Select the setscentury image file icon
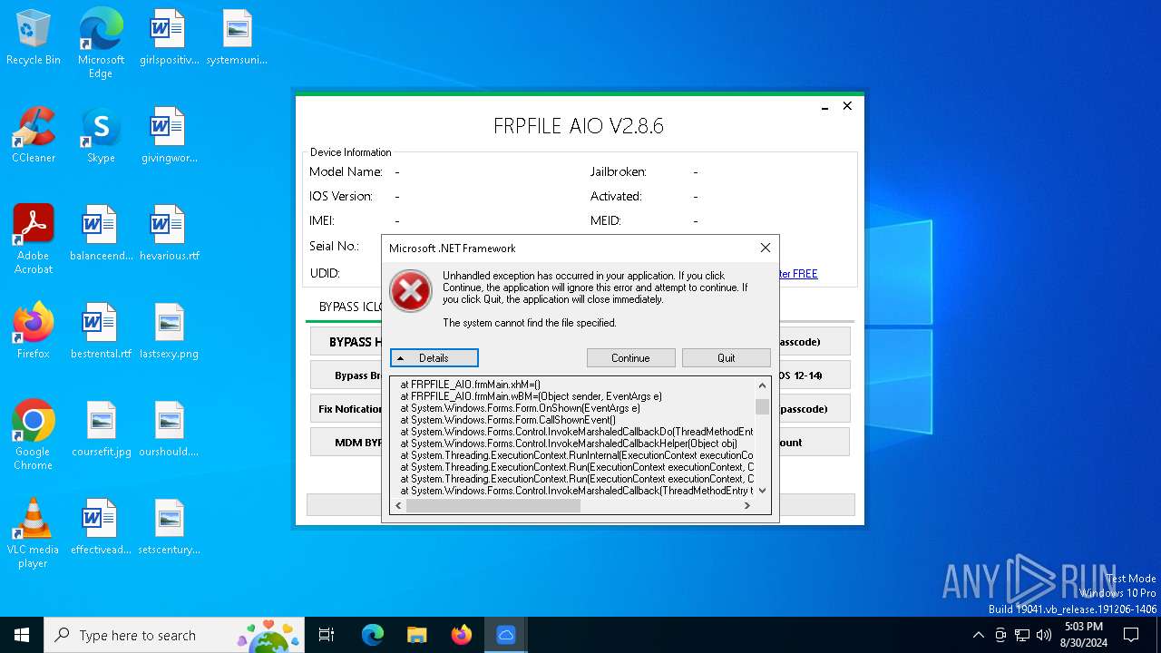Screen dimensions: 1161x653 169,528
